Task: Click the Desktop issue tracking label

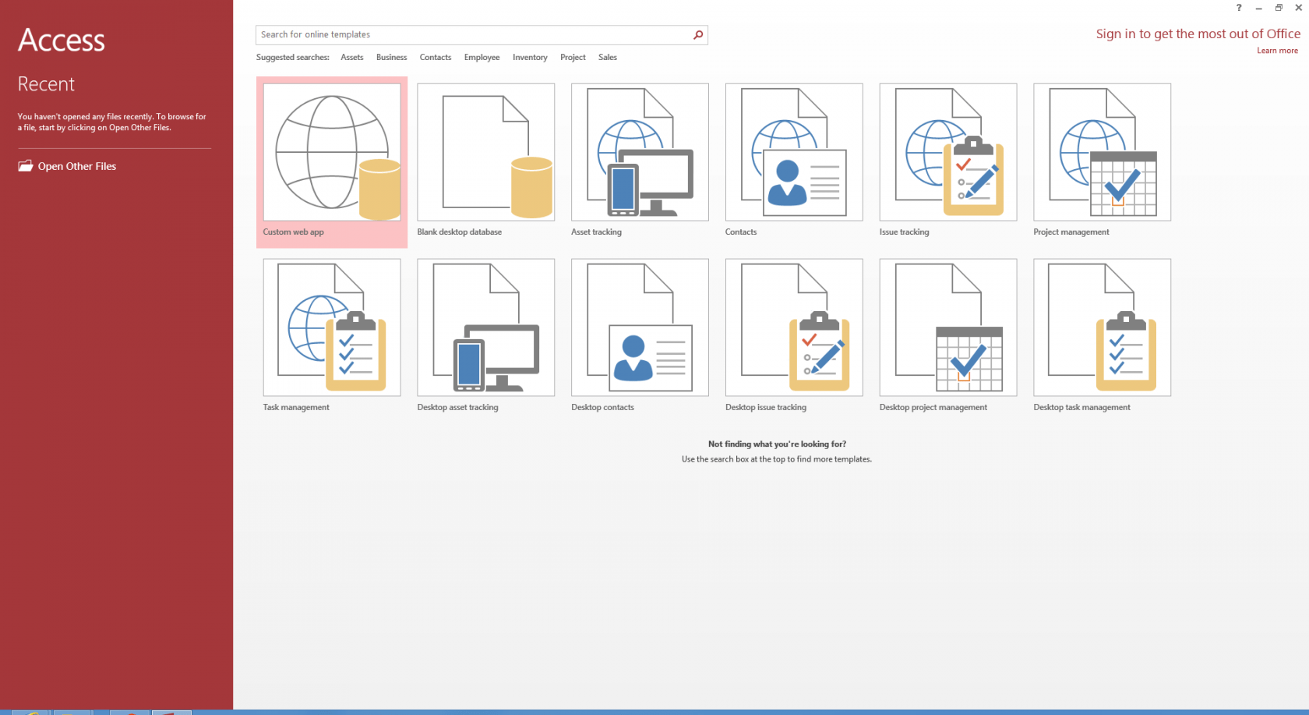Action: coord(766,408)
